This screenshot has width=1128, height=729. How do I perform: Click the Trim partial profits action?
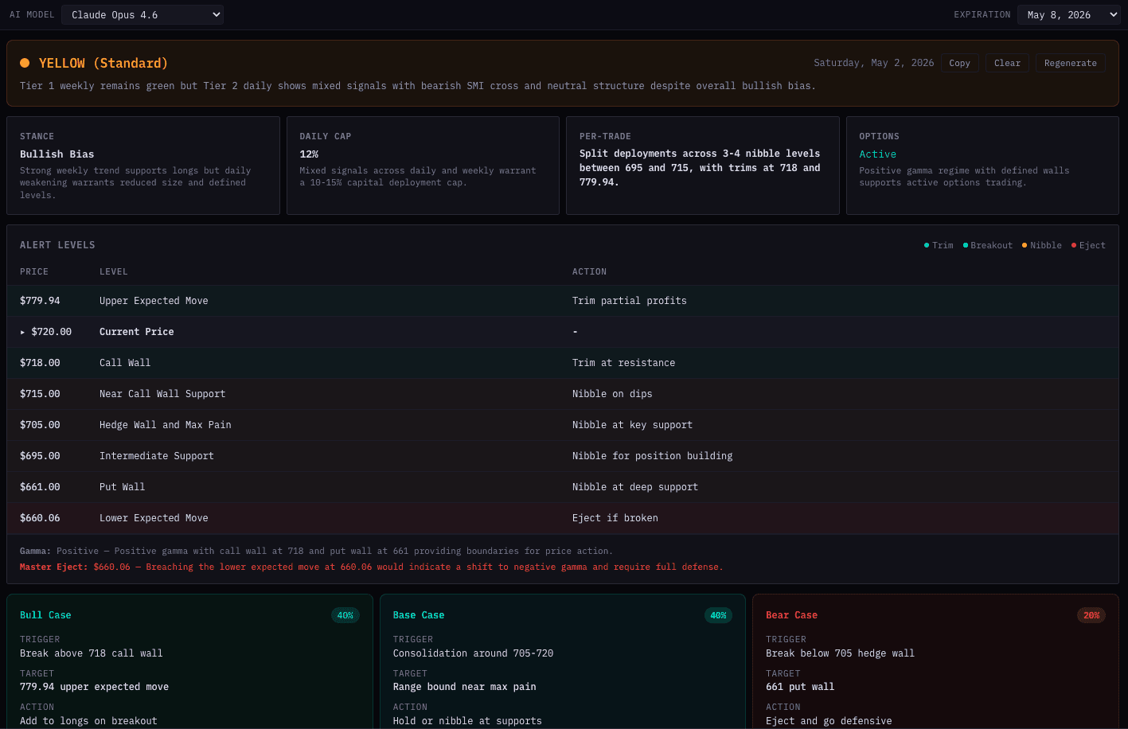(x=629, y=301)
